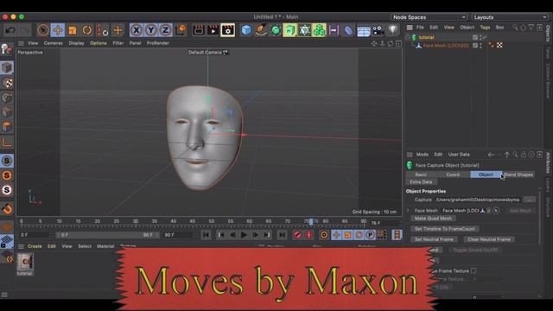The width and height of the screenshot is (553, 311).
Task: Toggle tutorial object enable checkmark
Action: click(485, 37)
